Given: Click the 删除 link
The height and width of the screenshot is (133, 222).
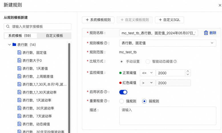Looking at the screenshot, I should [213, 33].
